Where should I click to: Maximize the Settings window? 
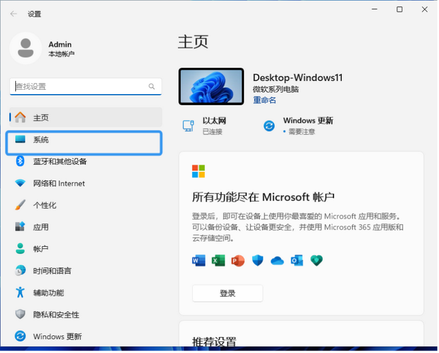[401, 10]
